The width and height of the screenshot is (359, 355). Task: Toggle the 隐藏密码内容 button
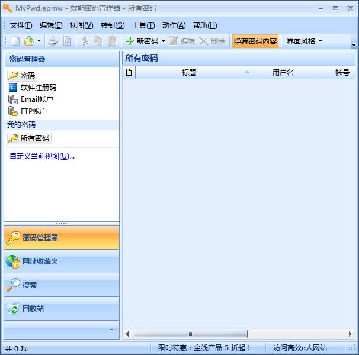[255, 41]
